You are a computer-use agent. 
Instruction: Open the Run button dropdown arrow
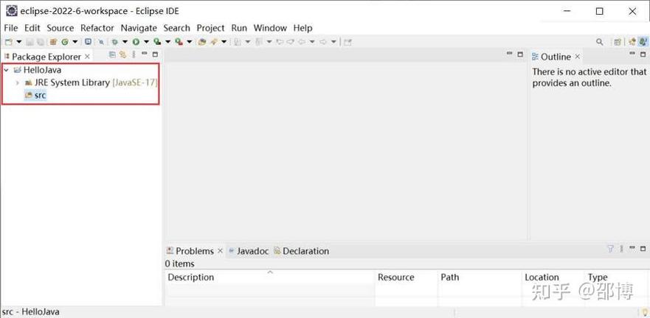pyautogui.click(x=146, y=42)
